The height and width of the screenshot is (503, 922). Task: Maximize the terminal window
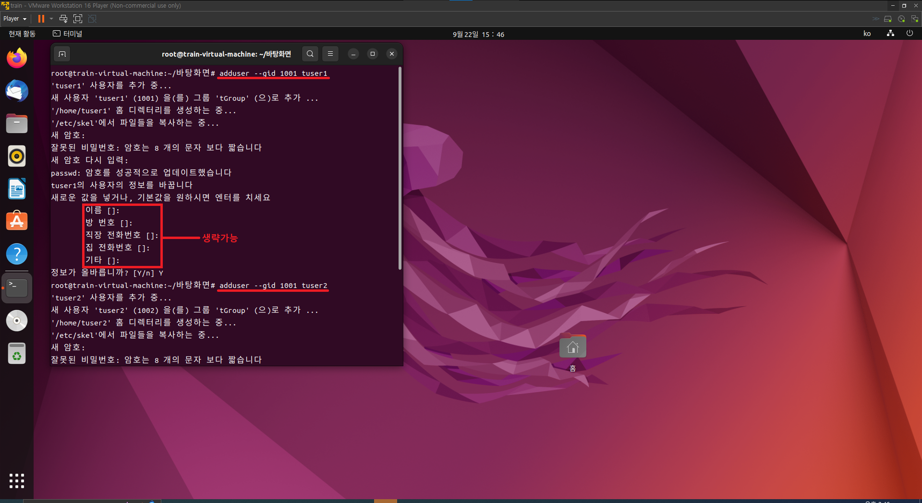[x=373, y=54]
